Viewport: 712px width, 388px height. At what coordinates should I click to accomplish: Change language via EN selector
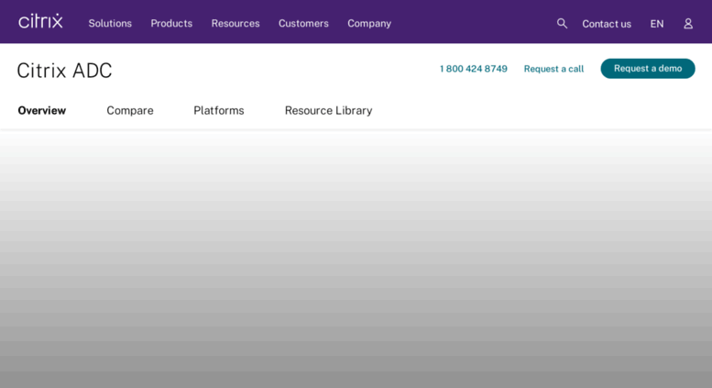(657, 24)
